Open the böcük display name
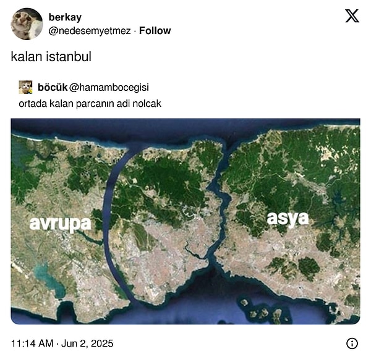Screen dimensions: 371x362 tap(53, 87)
